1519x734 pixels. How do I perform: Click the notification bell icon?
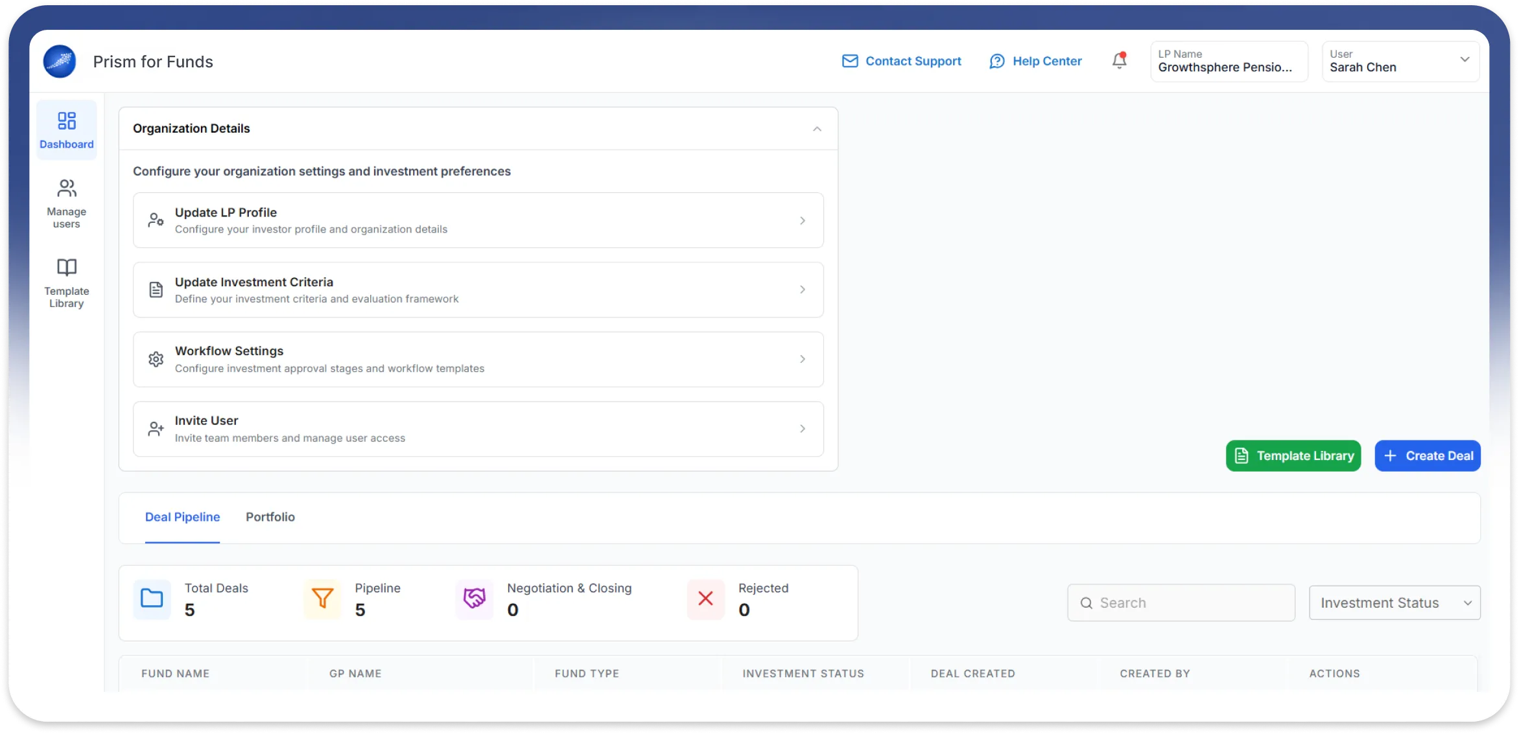[1119, 61]
